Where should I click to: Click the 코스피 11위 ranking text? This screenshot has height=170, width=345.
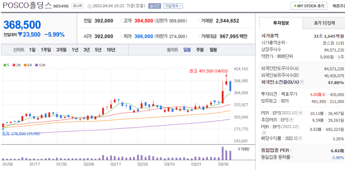[333, 43]
